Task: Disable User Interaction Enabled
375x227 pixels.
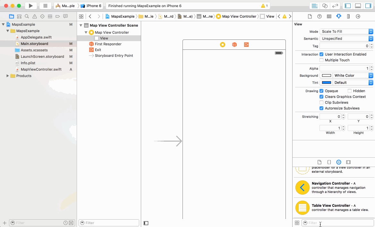Action: pyautogui.click(x=321, y=54)
